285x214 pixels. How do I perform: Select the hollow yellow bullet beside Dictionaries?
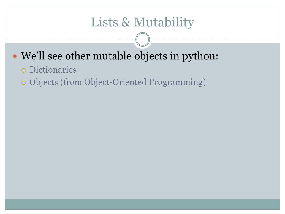pos(24,70)
